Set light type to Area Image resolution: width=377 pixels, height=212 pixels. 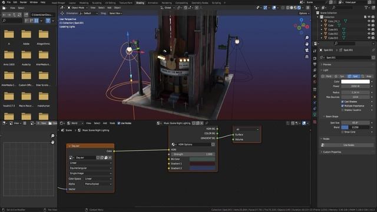tap(366, 77)
